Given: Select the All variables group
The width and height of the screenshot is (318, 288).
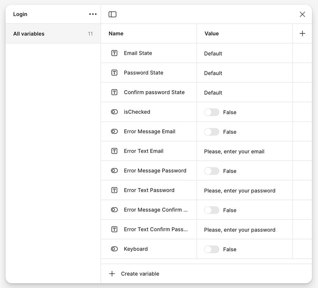Looking at the screenshot, I should pos(53,33).
